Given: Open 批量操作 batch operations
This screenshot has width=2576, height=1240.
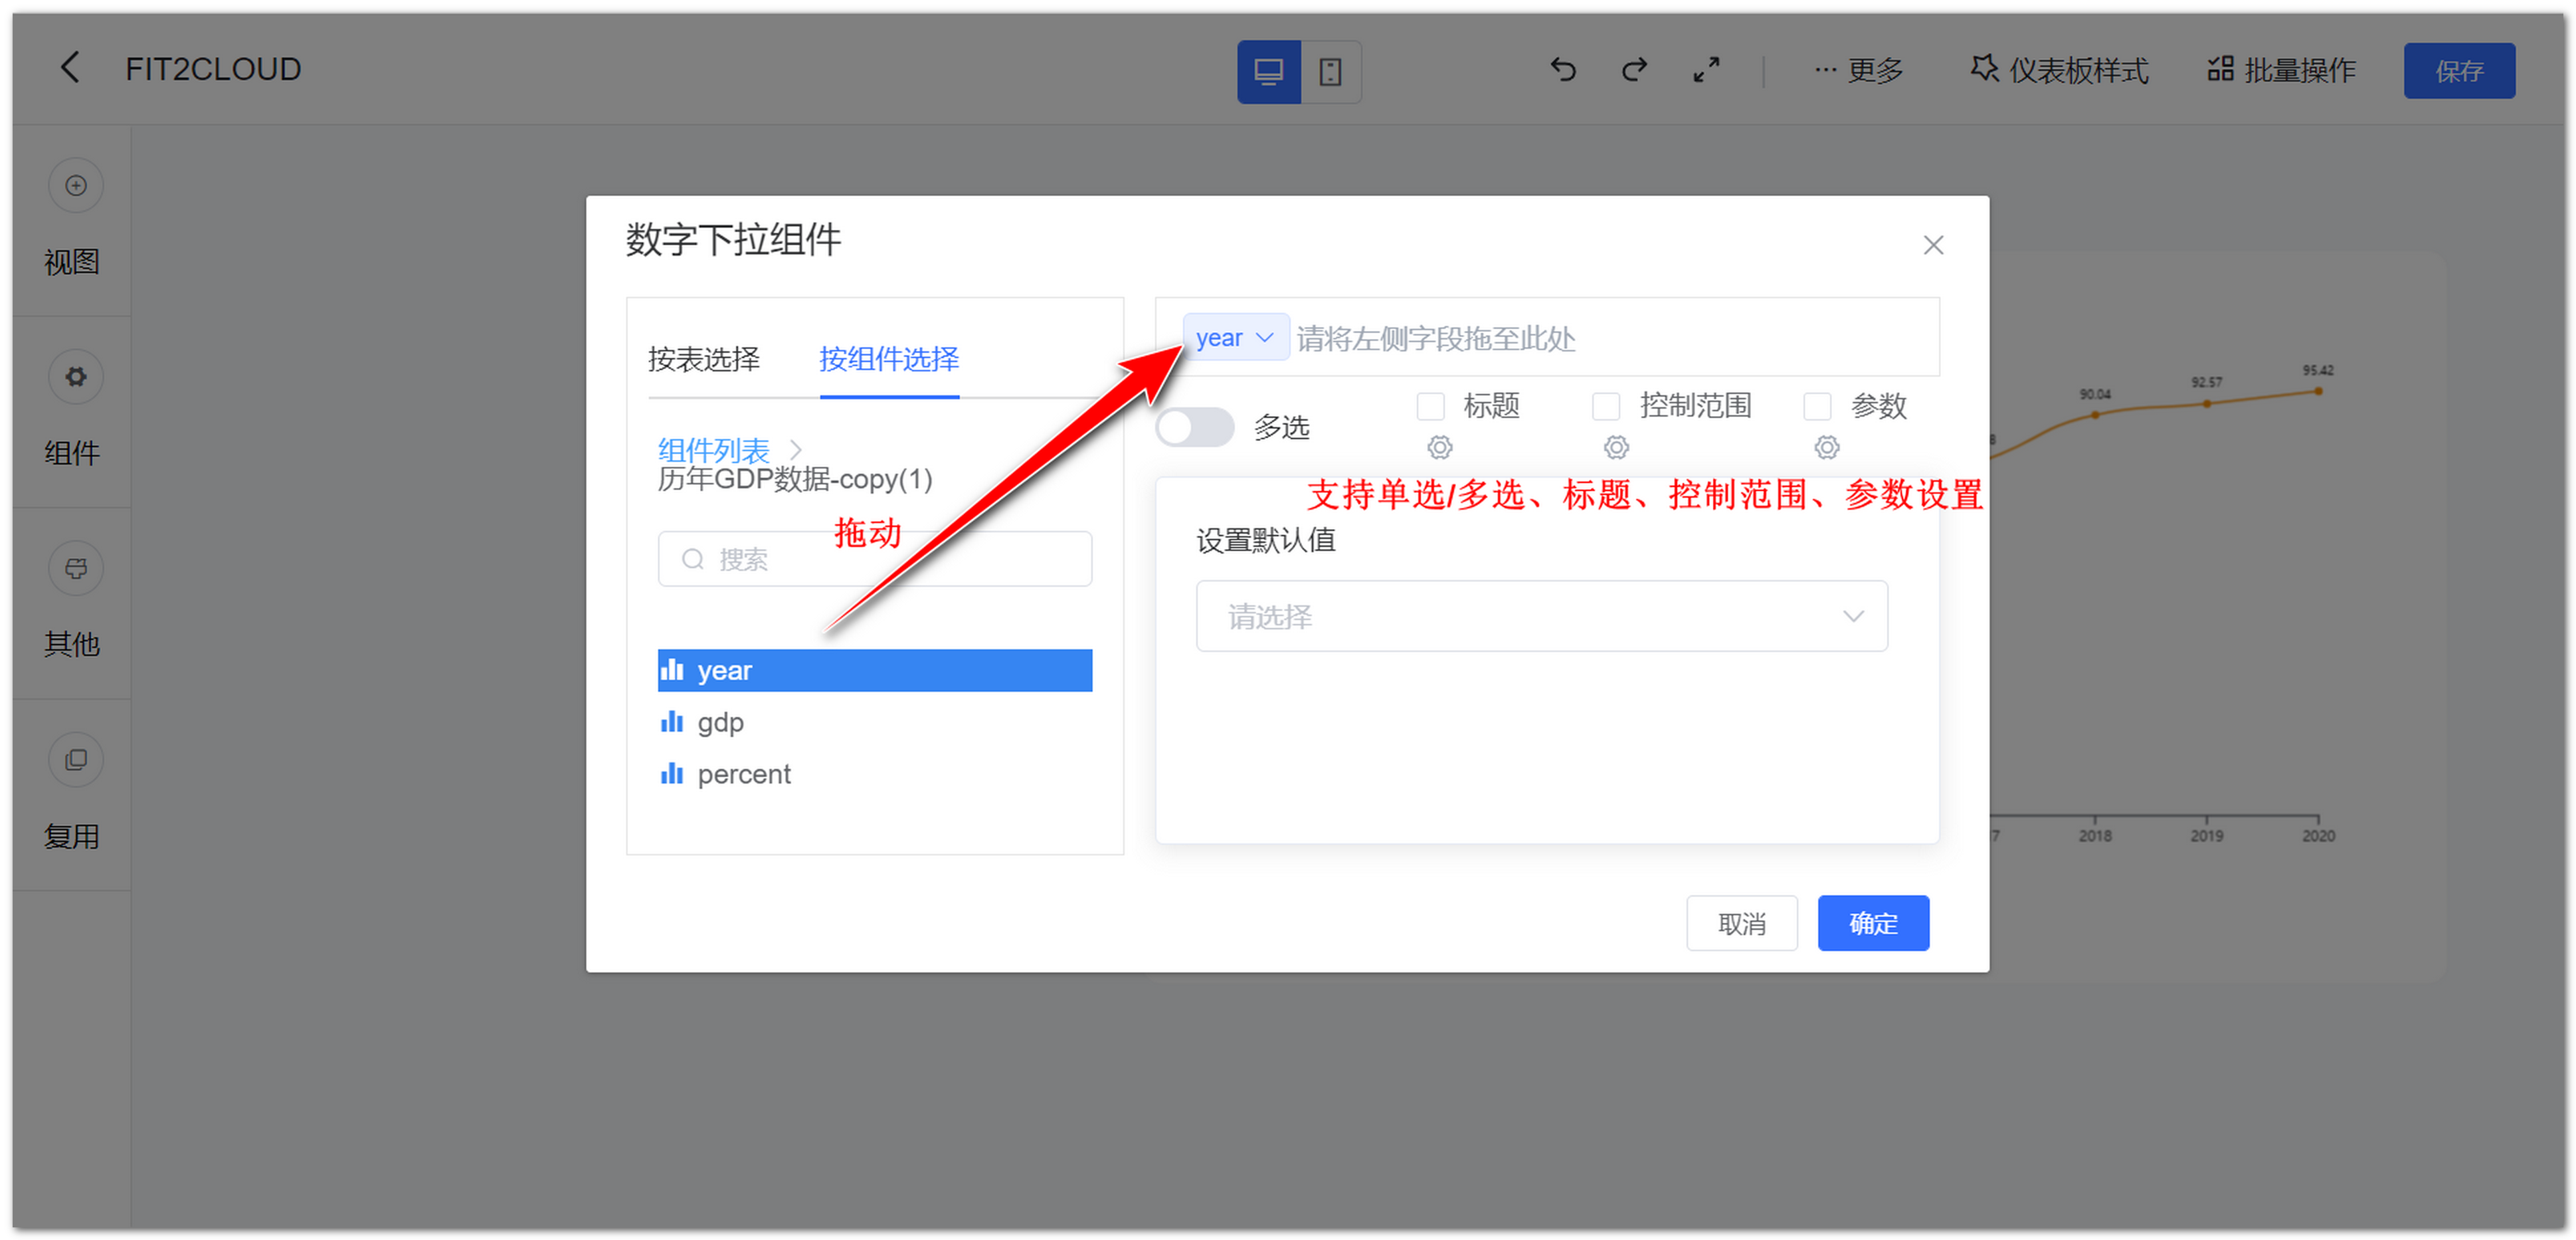Looking at the screenshot, I should point(2281,71).
